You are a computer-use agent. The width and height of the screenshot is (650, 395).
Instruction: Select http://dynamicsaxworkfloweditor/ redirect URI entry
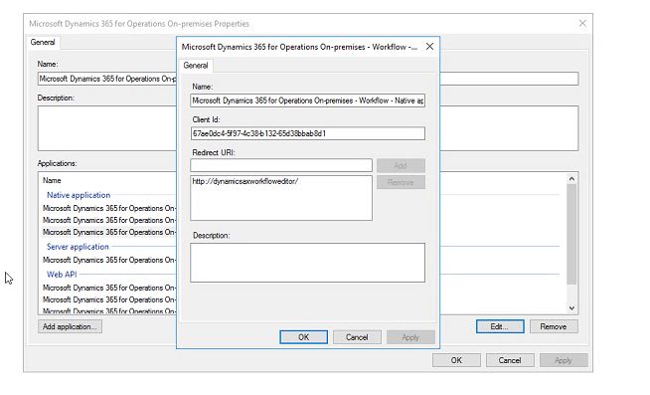245,181
